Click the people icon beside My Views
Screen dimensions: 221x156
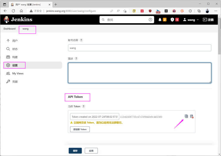(8, 73)
